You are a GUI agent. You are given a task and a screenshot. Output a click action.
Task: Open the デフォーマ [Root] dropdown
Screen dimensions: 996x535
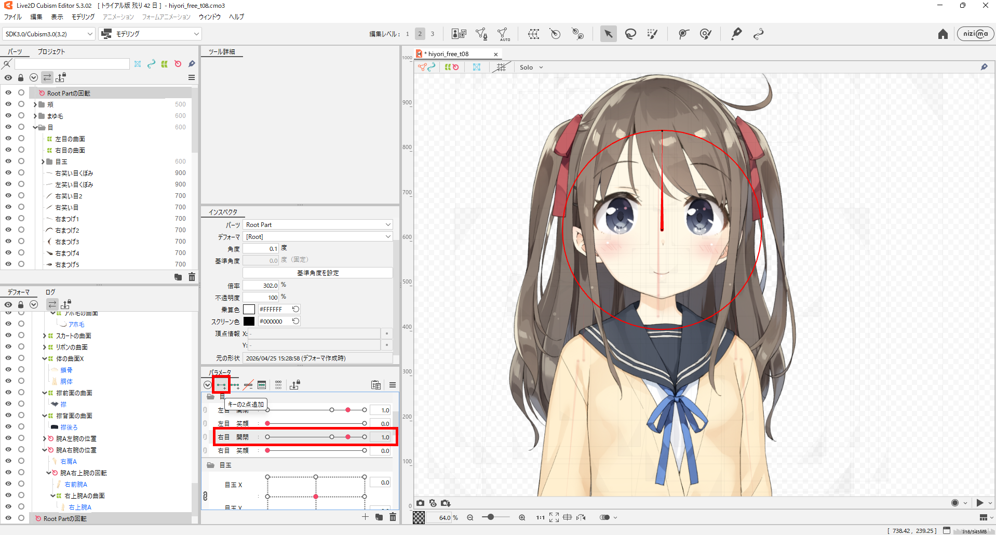(318, 237)
